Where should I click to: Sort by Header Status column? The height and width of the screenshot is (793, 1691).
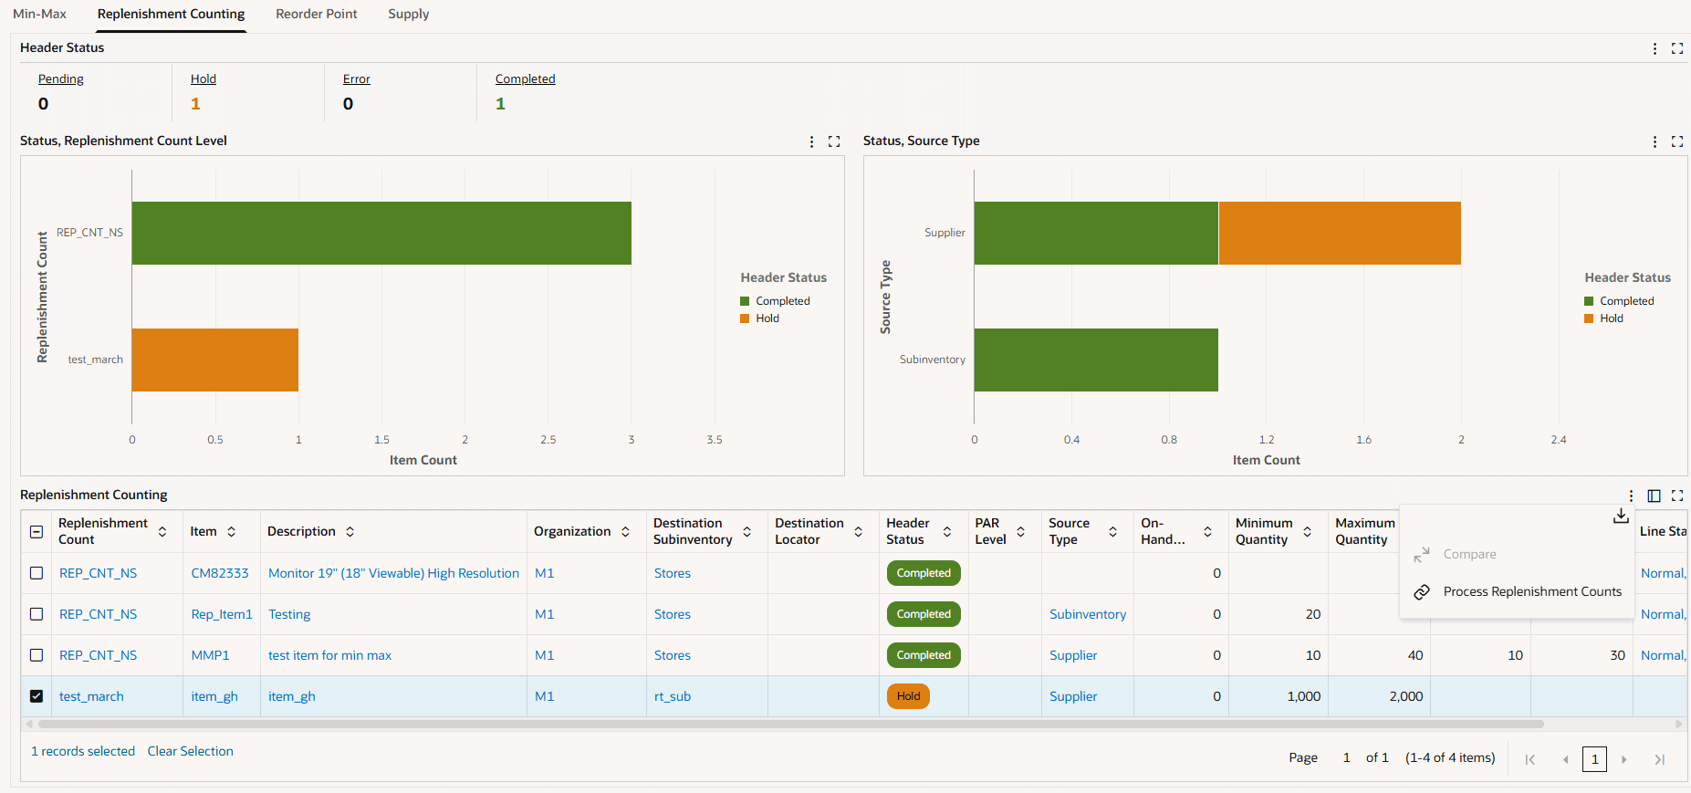click(x=947, y=531)
